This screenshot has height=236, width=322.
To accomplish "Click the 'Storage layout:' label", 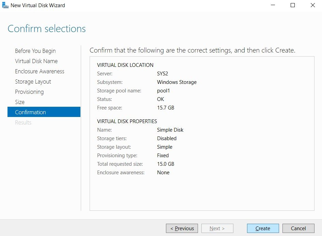I will click(x=114, y=147).
